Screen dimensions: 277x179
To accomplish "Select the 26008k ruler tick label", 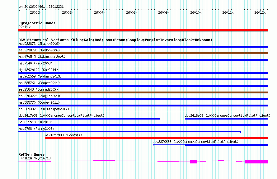I will tap(132, 12).
